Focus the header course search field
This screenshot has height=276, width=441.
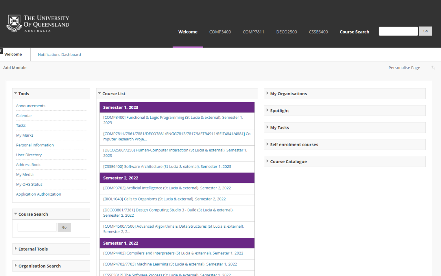pos(398,31)
